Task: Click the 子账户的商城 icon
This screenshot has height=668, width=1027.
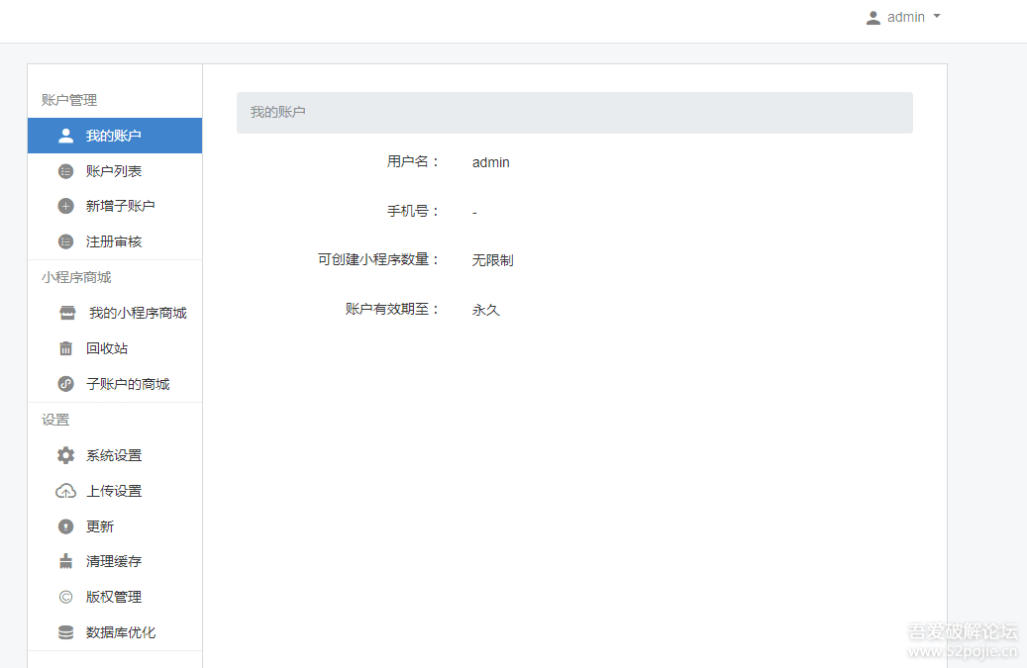Action: 64,383
